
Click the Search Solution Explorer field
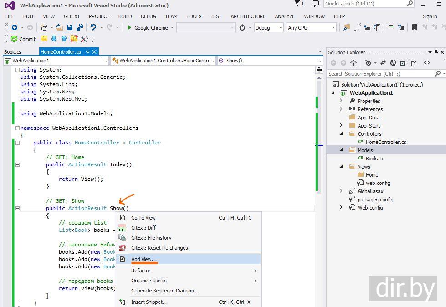(x=380, y=74)
